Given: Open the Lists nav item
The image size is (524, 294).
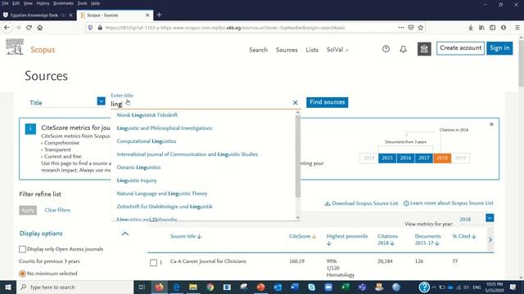Looking at the screenshot, I should 312,50.
